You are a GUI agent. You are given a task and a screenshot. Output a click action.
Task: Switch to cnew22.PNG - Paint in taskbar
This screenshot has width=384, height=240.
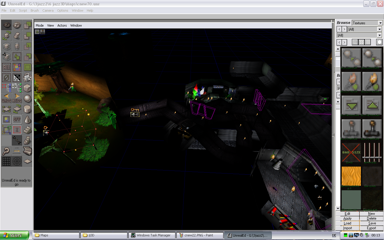tap(199, 235)
